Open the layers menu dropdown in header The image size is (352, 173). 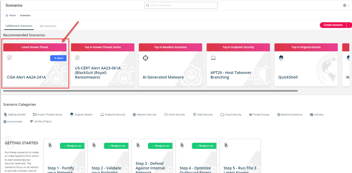pyautogui.click(x=348, y=6)
